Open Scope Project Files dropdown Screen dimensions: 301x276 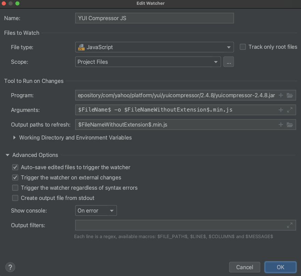[148, 62]
